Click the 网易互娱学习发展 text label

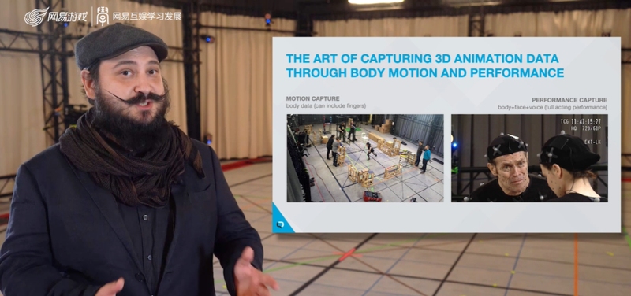(147, 17)
